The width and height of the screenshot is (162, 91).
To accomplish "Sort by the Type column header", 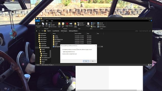I will point(91,34).
